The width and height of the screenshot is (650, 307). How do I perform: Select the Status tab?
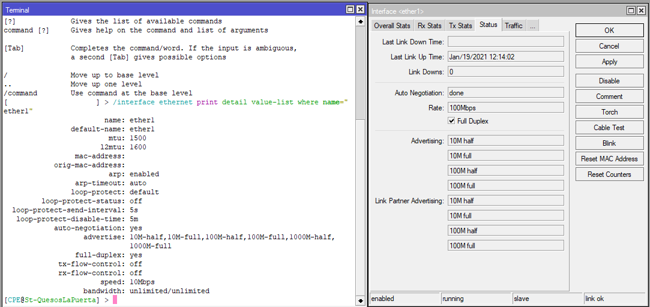click(x=489, y=25)
